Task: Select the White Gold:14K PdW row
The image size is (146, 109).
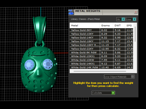Action: pos(101,67)
